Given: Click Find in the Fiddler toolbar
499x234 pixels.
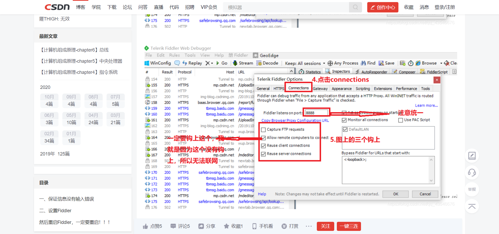Looking at the screenshot, I should 368,63.
